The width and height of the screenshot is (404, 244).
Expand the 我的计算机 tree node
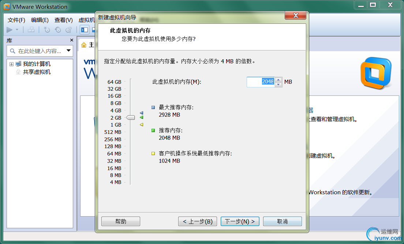coord(12,64)
